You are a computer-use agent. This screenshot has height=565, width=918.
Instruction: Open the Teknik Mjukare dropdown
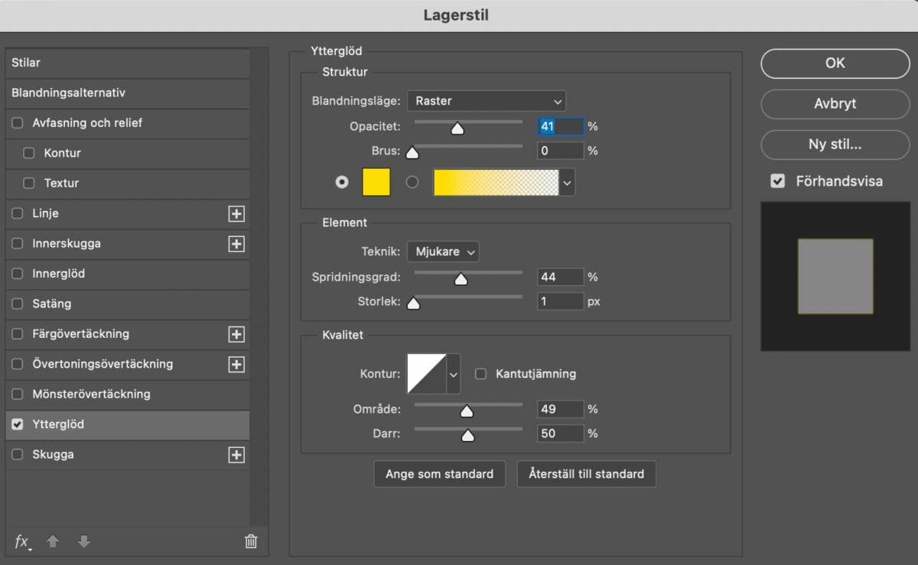tap(443, 251)
